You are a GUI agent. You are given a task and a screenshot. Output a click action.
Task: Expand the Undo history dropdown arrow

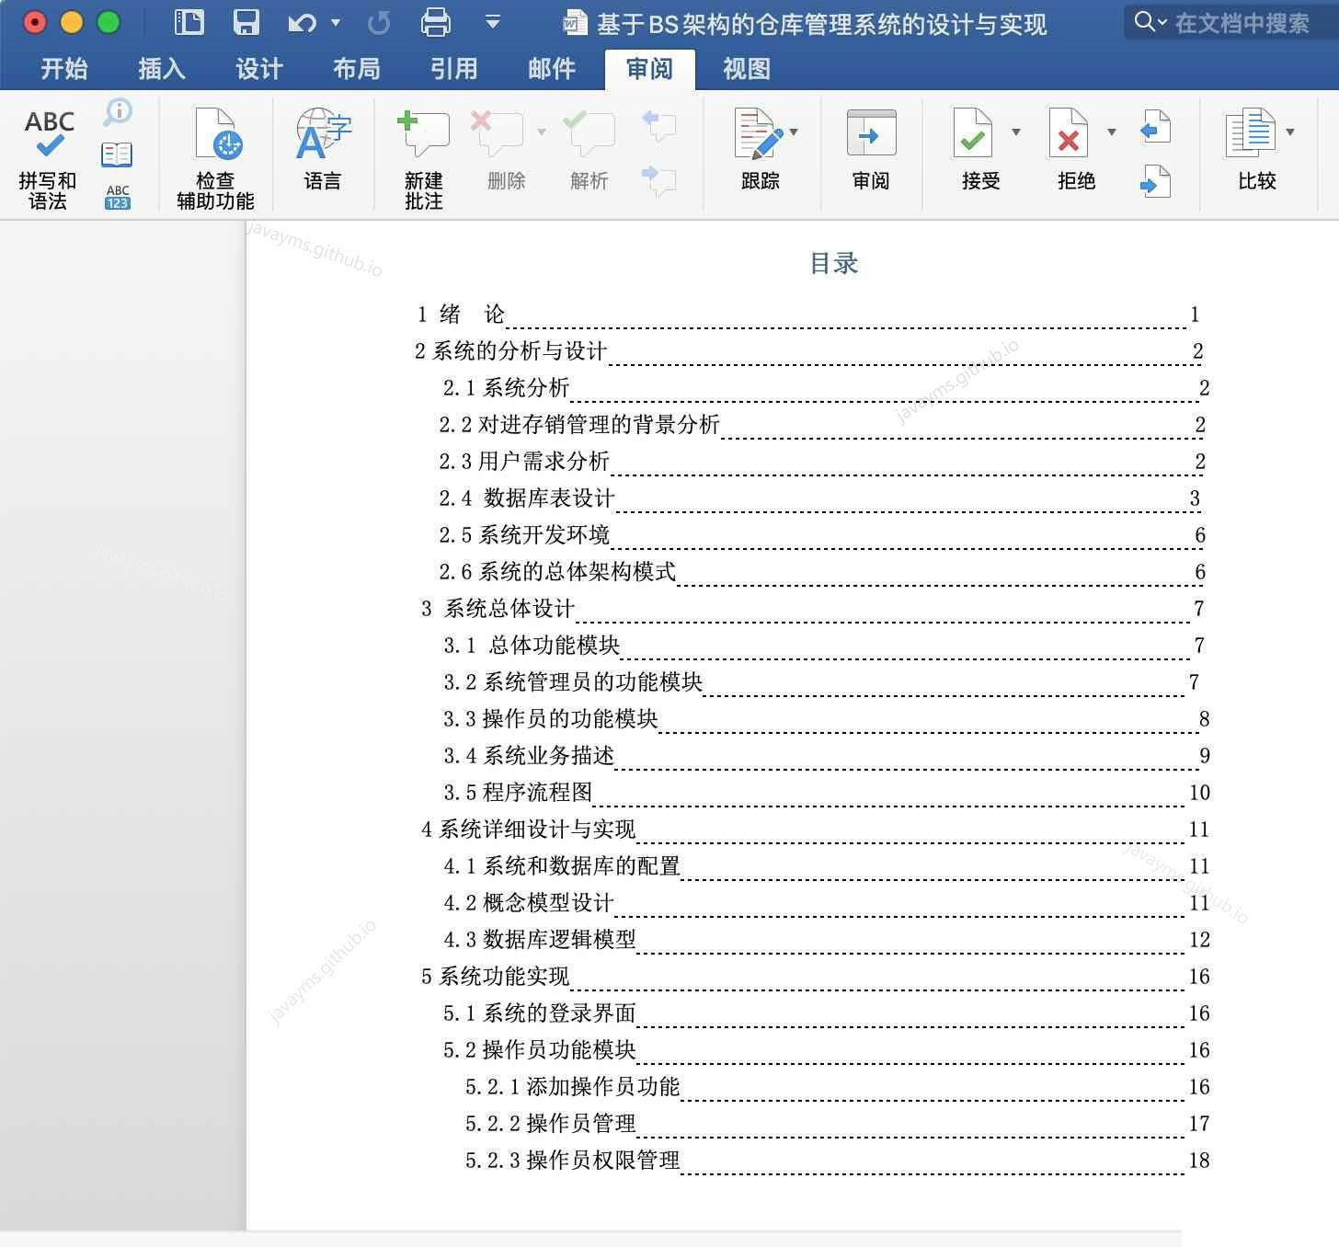[x=336, y=23]
